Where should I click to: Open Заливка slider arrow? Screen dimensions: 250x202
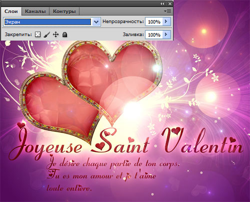pos(166,35)
